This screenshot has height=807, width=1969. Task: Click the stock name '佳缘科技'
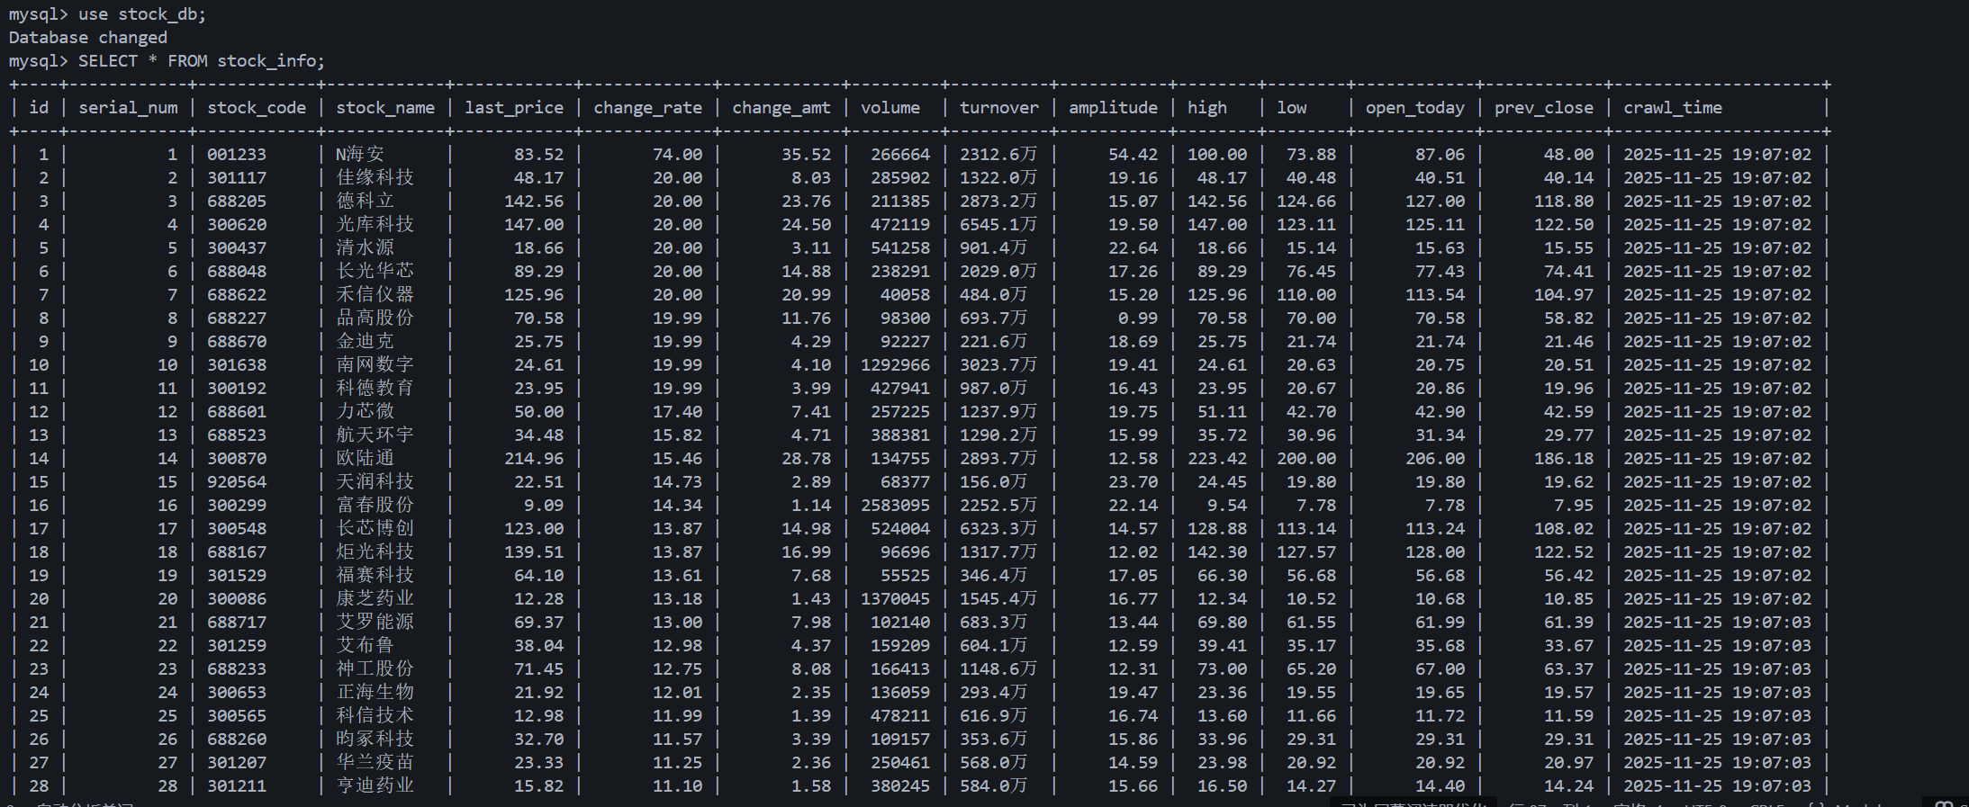coord(375,178)
